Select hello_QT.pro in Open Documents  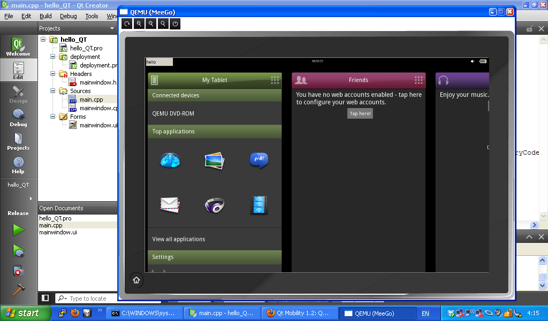[55, 218]
